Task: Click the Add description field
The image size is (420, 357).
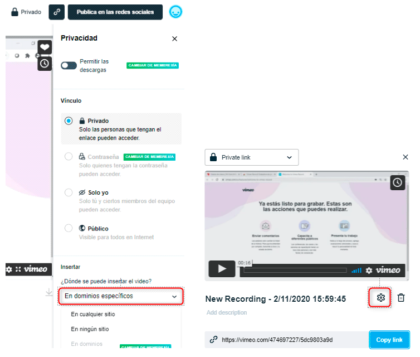Action: click(x=226, y=313)
